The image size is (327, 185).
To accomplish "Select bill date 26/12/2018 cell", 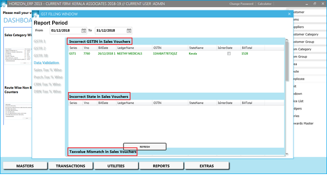I will click(x=107, y=54).
